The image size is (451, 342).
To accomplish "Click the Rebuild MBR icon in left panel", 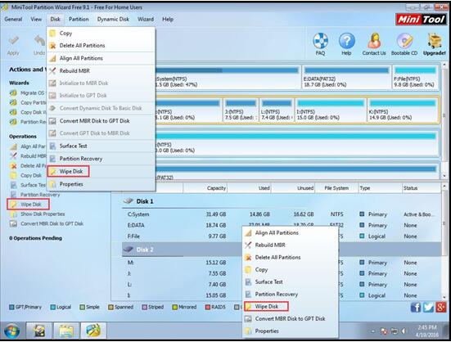I will (x=13, y=156).
